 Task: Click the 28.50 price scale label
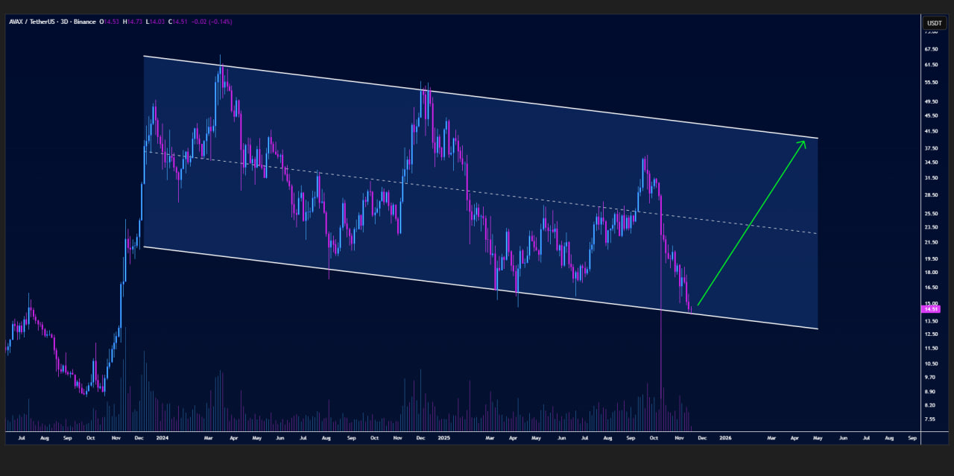931,195
